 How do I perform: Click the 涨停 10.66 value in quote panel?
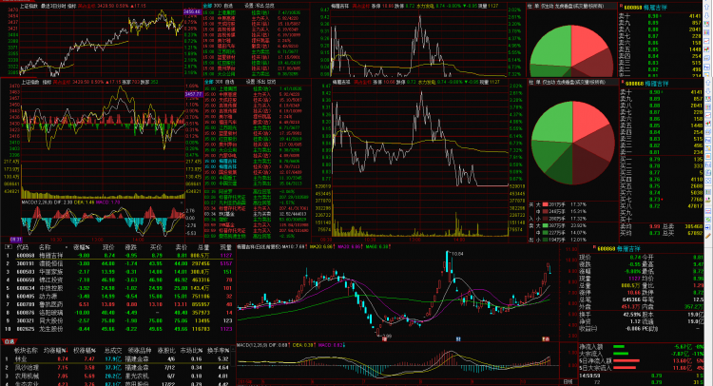(633, 293)
